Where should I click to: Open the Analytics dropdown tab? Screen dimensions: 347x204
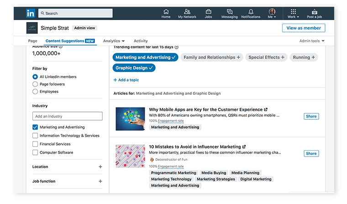point(114,41)
